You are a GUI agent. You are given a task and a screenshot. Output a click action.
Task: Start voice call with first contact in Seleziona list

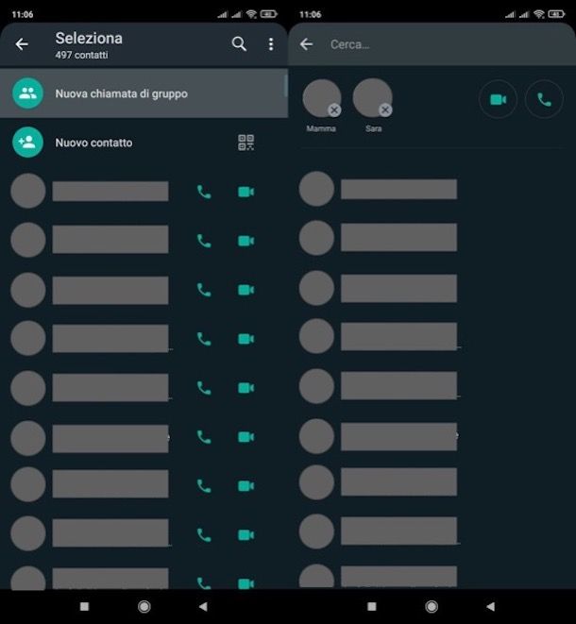tap(204, 192)
